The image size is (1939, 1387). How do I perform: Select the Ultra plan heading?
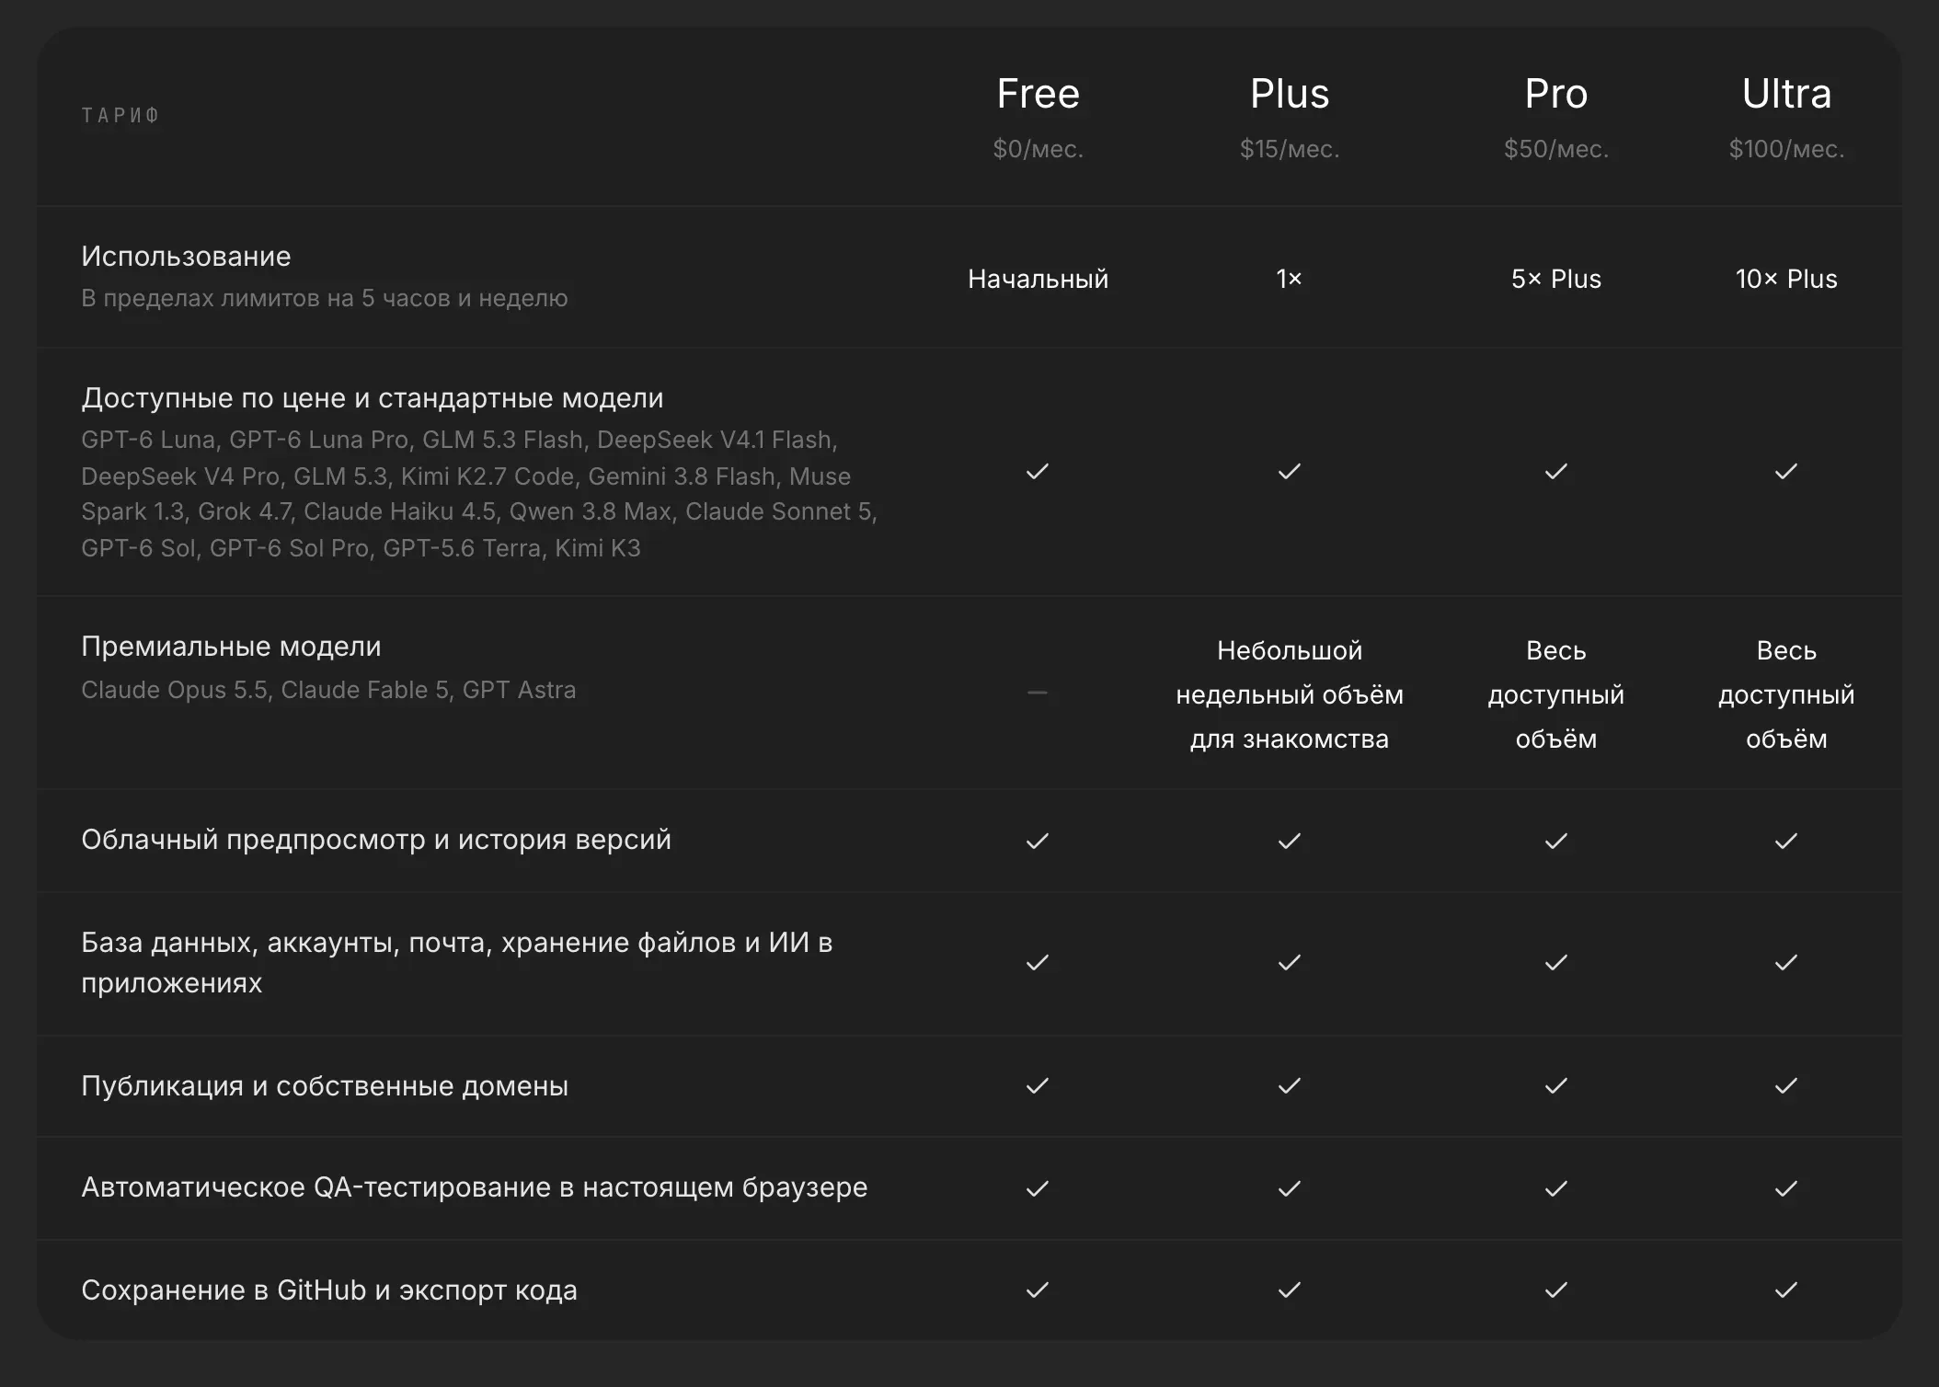(1786, 94)
